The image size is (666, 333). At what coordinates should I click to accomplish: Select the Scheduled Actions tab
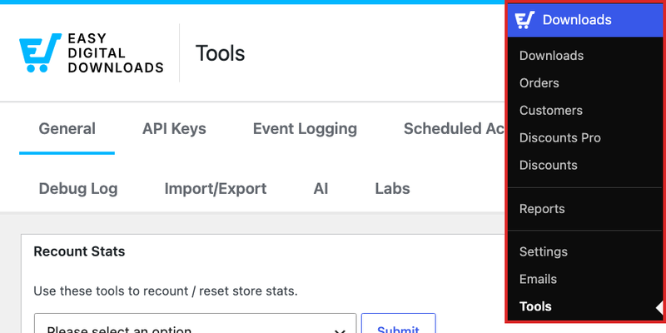click(x=454, y=129)
